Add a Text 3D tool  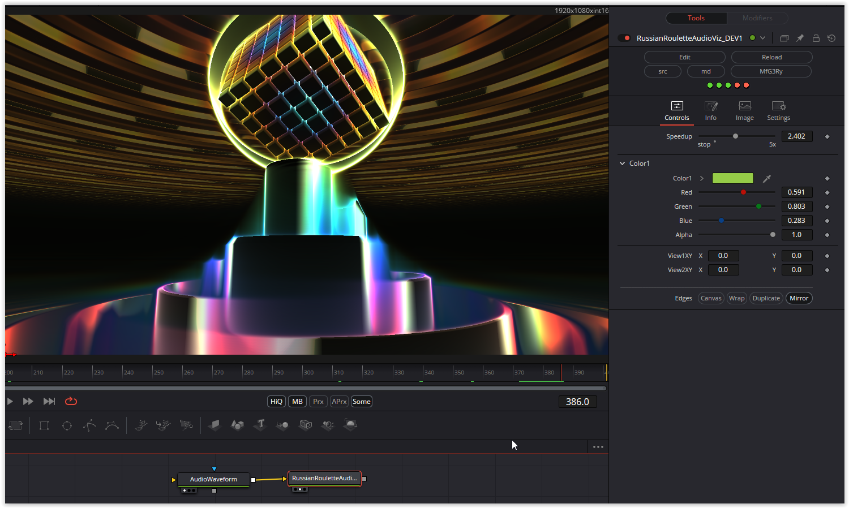pos(260,425)
